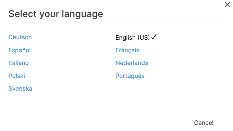Cancel the language selection
The image size is (233, 131).
pyautogui.click(x=204, y=123)
